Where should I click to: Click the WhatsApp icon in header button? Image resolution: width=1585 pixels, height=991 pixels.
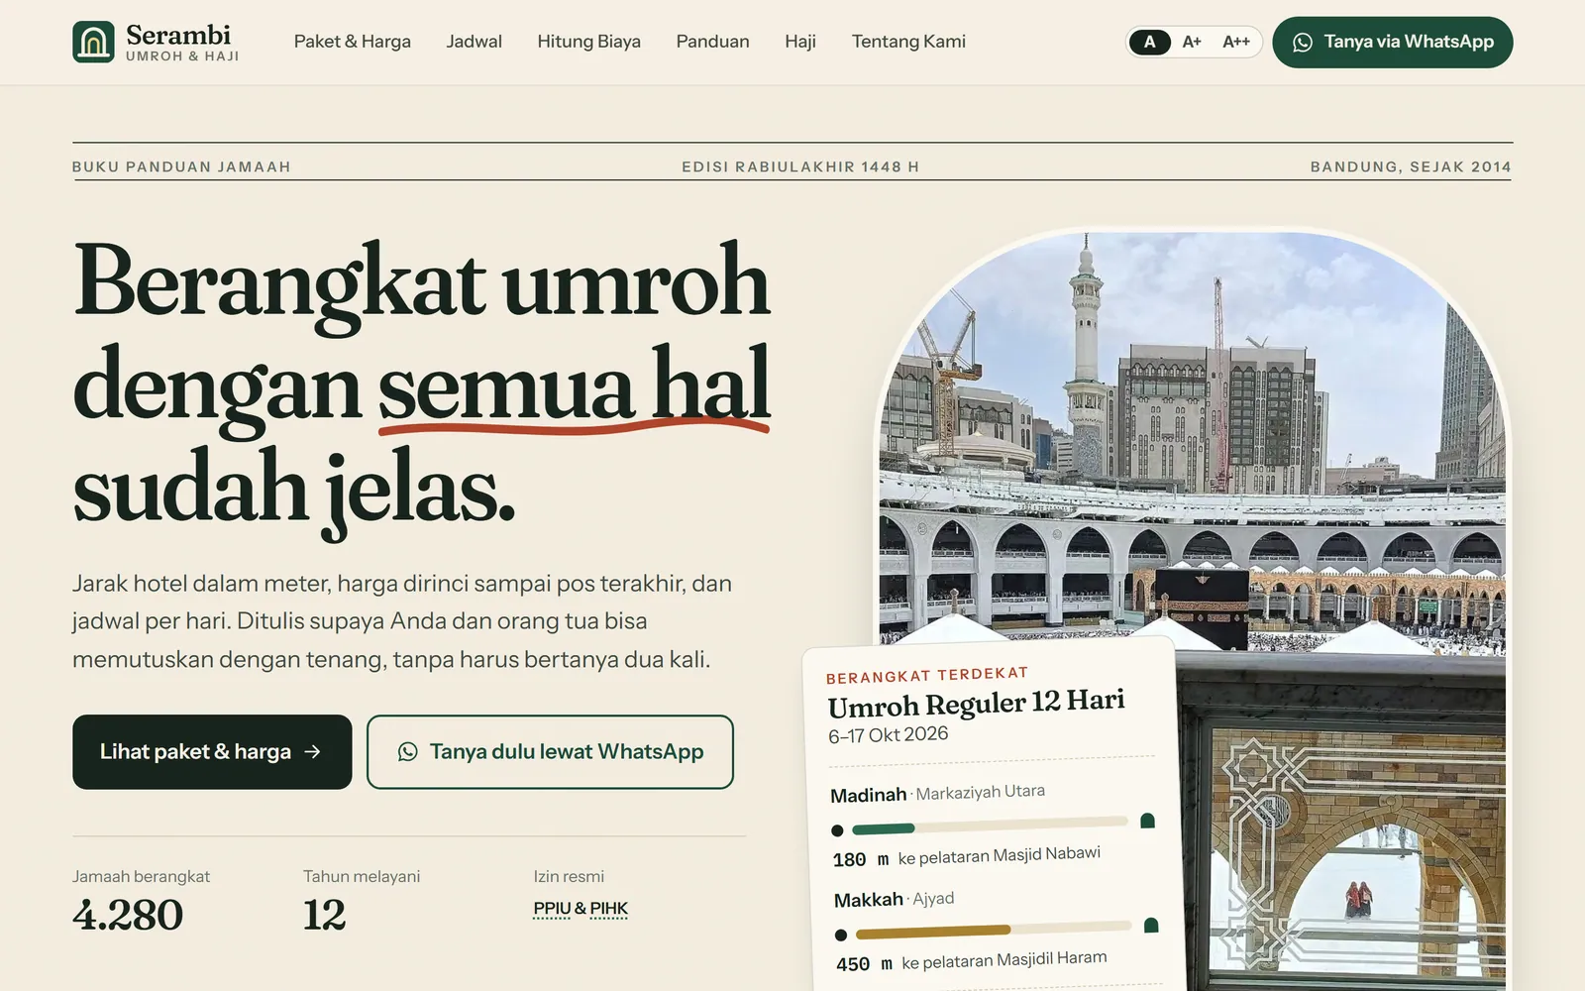click(x=1303, y=42)
